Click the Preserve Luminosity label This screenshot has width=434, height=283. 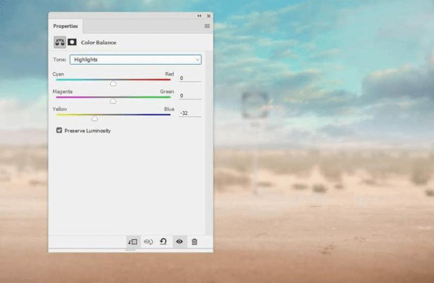point(87,131)
